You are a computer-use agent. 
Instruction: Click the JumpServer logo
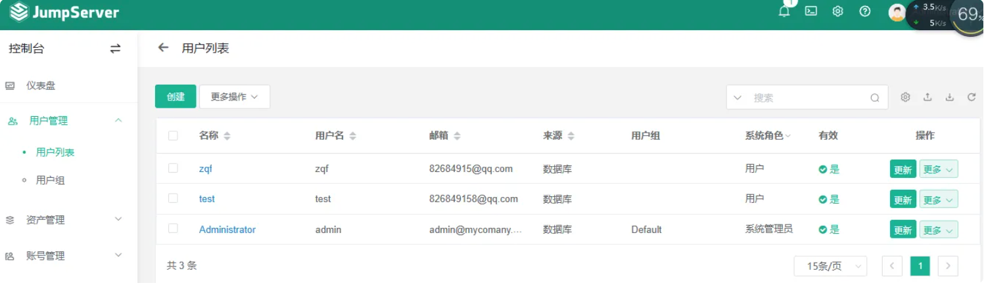click(64, 12)
